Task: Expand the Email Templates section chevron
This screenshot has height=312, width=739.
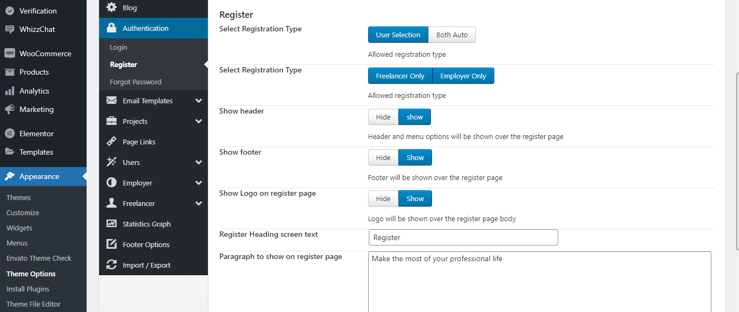Action: coord(199,101)
